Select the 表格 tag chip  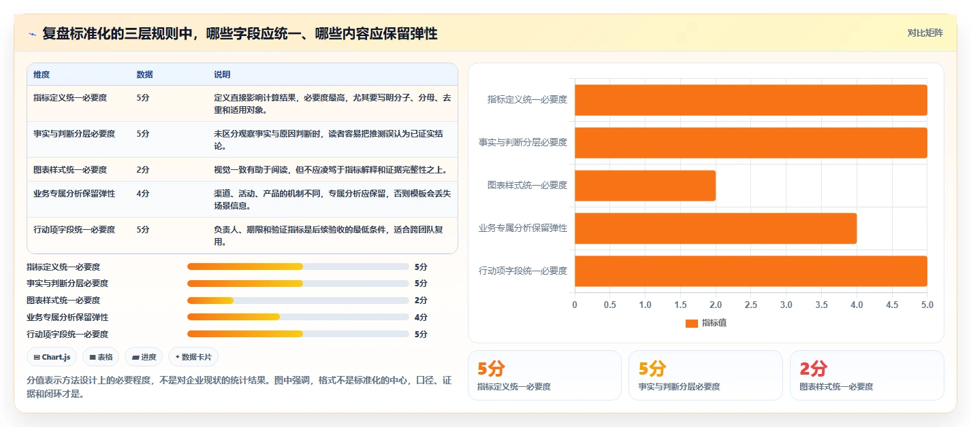[101, 357]
